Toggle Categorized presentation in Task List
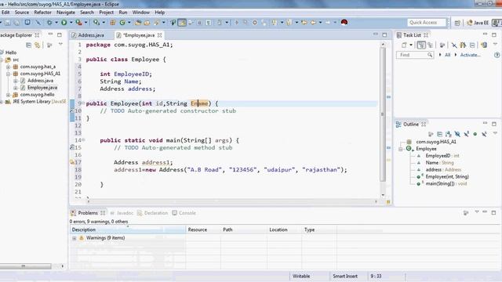 421,45
